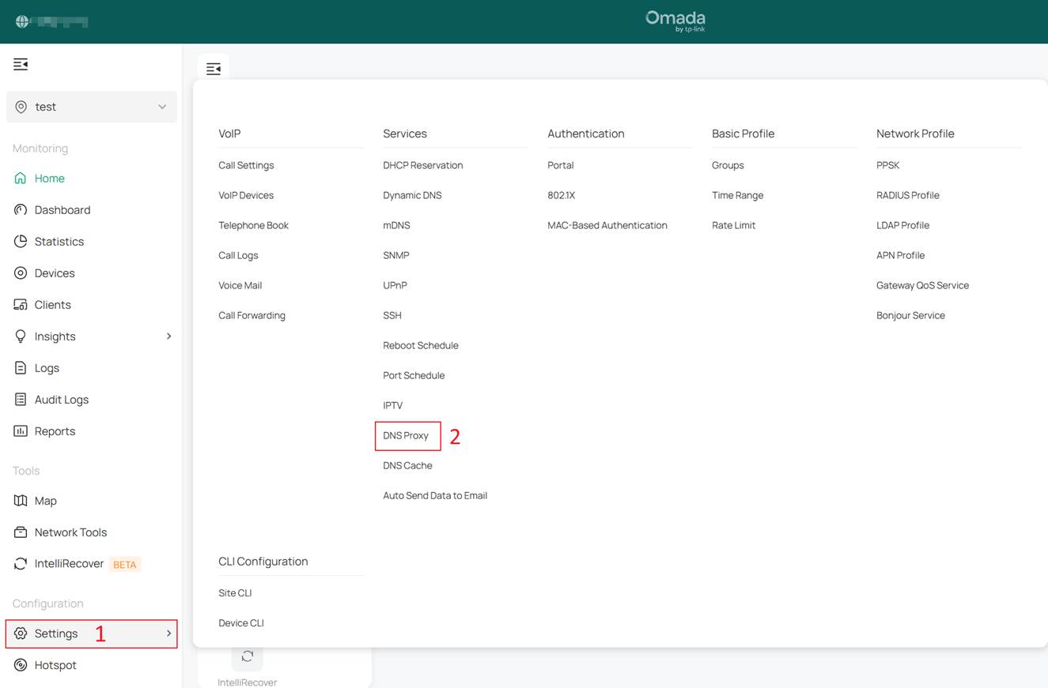This screenshot has height=688, width=1048.
Task: Open DNS Cache
Action: pyautogui.click(x=407, y=465)
